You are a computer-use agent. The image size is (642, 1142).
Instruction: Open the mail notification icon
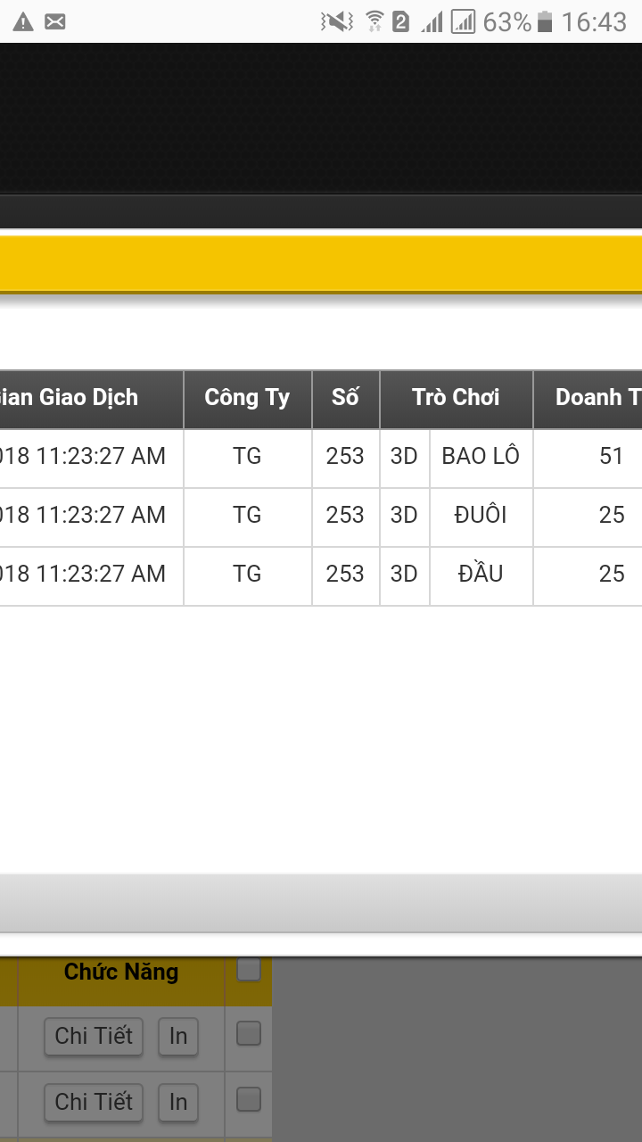coord(55,21)
